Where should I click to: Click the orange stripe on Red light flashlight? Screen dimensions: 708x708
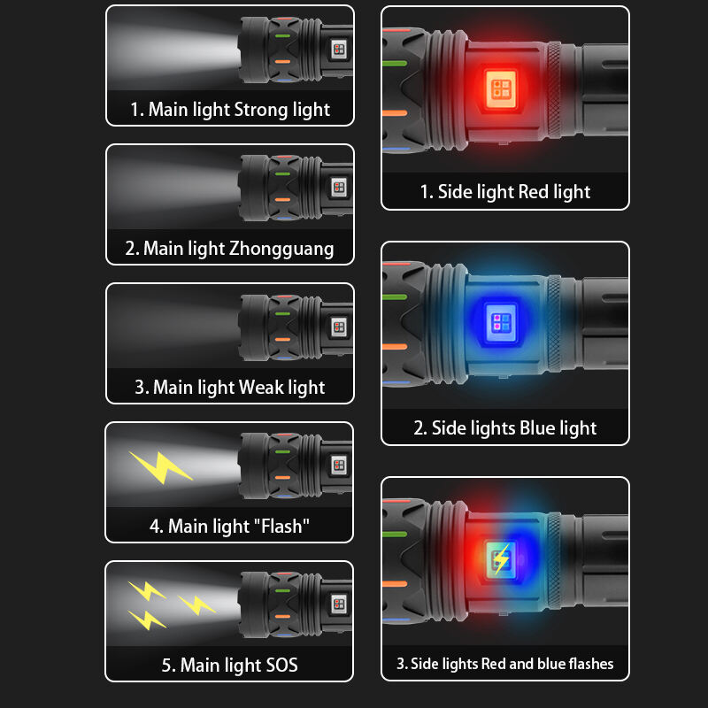(x=395, y=113)
